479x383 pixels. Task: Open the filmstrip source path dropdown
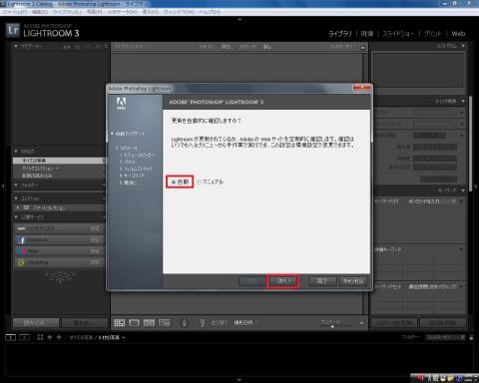click(97, 337)
